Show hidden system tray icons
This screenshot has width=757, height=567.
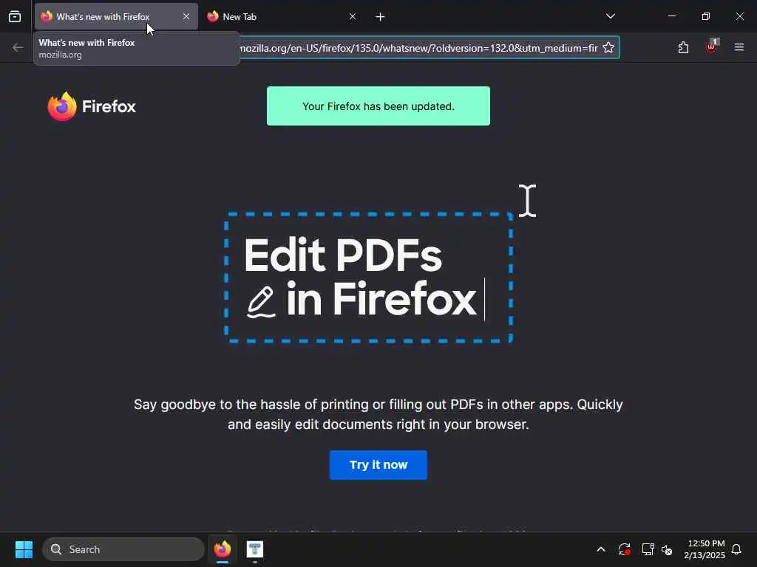[601, 549]
